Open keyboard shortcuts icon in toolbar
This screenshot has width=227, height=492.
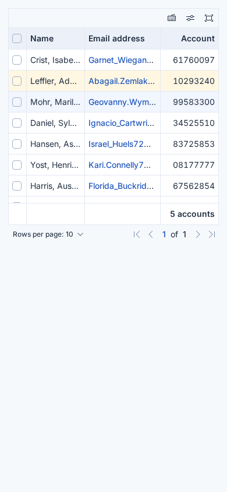tap(172, 18)
